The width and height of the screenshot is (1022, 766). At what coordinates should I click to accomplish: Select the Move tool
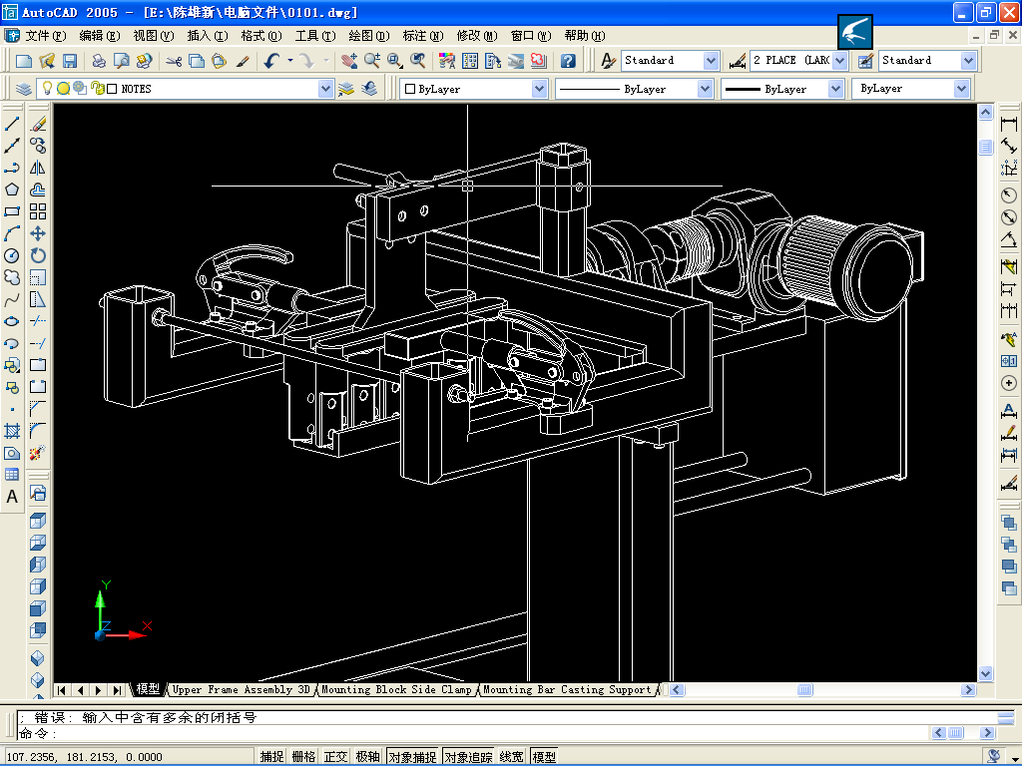point(38,233)
